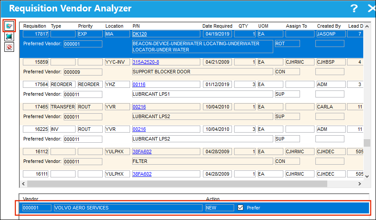Click the EXP priority cell
The height and width of the screenshot is (220, 376).
coord(90,34)
